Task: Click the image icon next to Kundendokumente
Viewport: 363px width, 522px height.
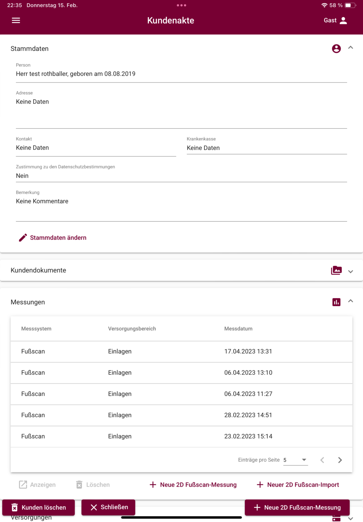Action: 336,270
